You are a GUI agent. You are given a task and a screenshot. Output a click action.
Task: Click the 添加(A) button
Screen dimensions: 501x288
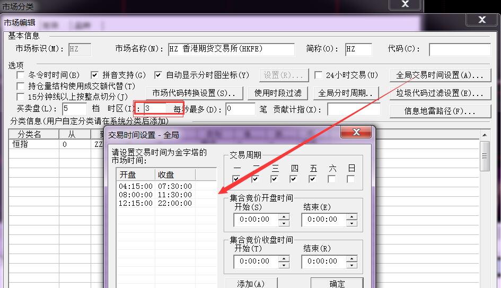(x=251, y=283)
